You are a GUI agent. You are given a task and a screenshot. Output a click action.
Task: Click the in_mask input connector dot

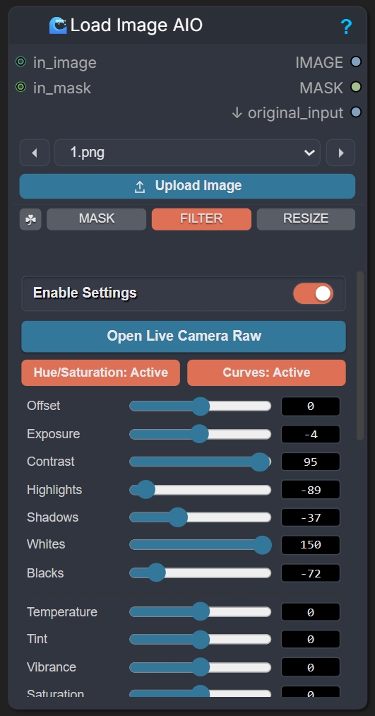pos(20,87)
